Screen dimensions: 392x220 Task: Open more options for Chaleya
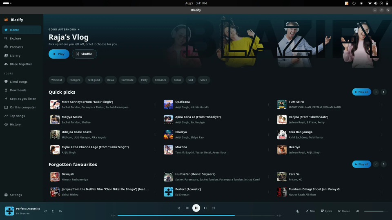(x=269, y=135)
